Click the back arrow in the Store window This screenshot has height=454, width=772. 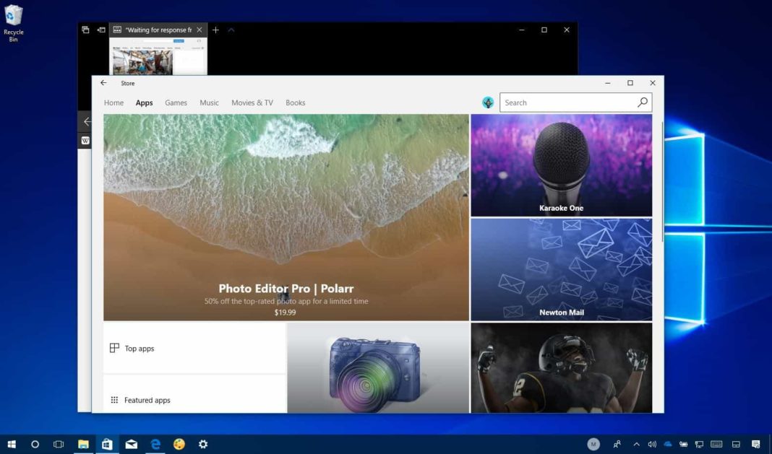tap(103, 83)
